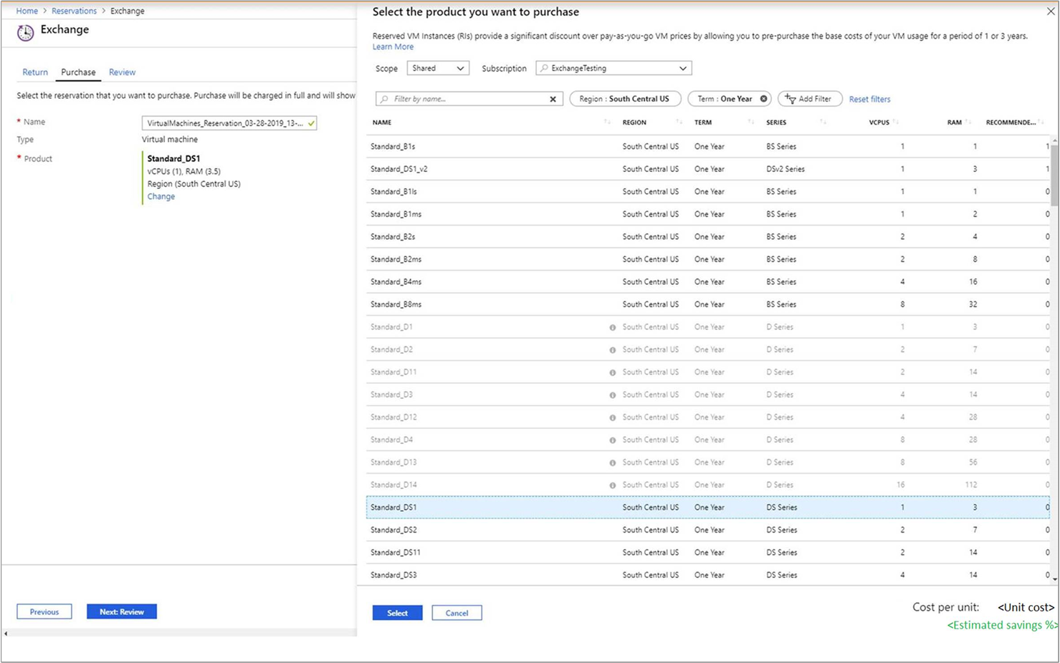Switch to the Return tab
1060x663 pixels.
point(35,72)
